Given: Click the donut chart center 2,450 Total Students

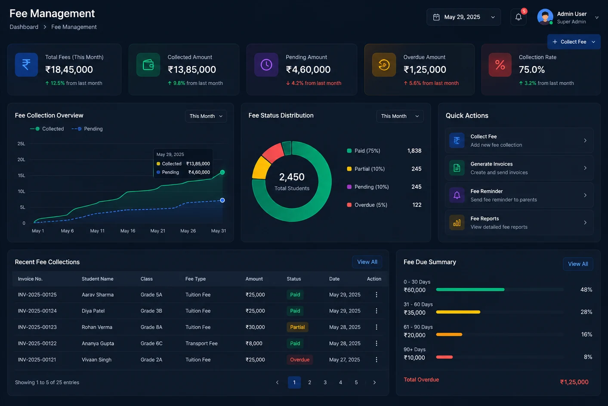Looking at the screenshot, I should click(x=292, y=182).
